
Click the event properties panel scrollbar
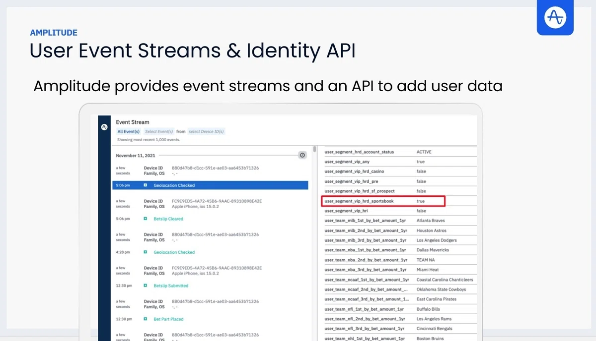click(x=314, y=150)
